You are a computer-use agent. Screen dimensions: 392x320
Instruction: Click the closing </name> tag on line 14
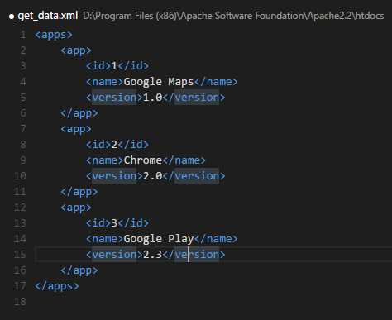click(x=216, y=239)
